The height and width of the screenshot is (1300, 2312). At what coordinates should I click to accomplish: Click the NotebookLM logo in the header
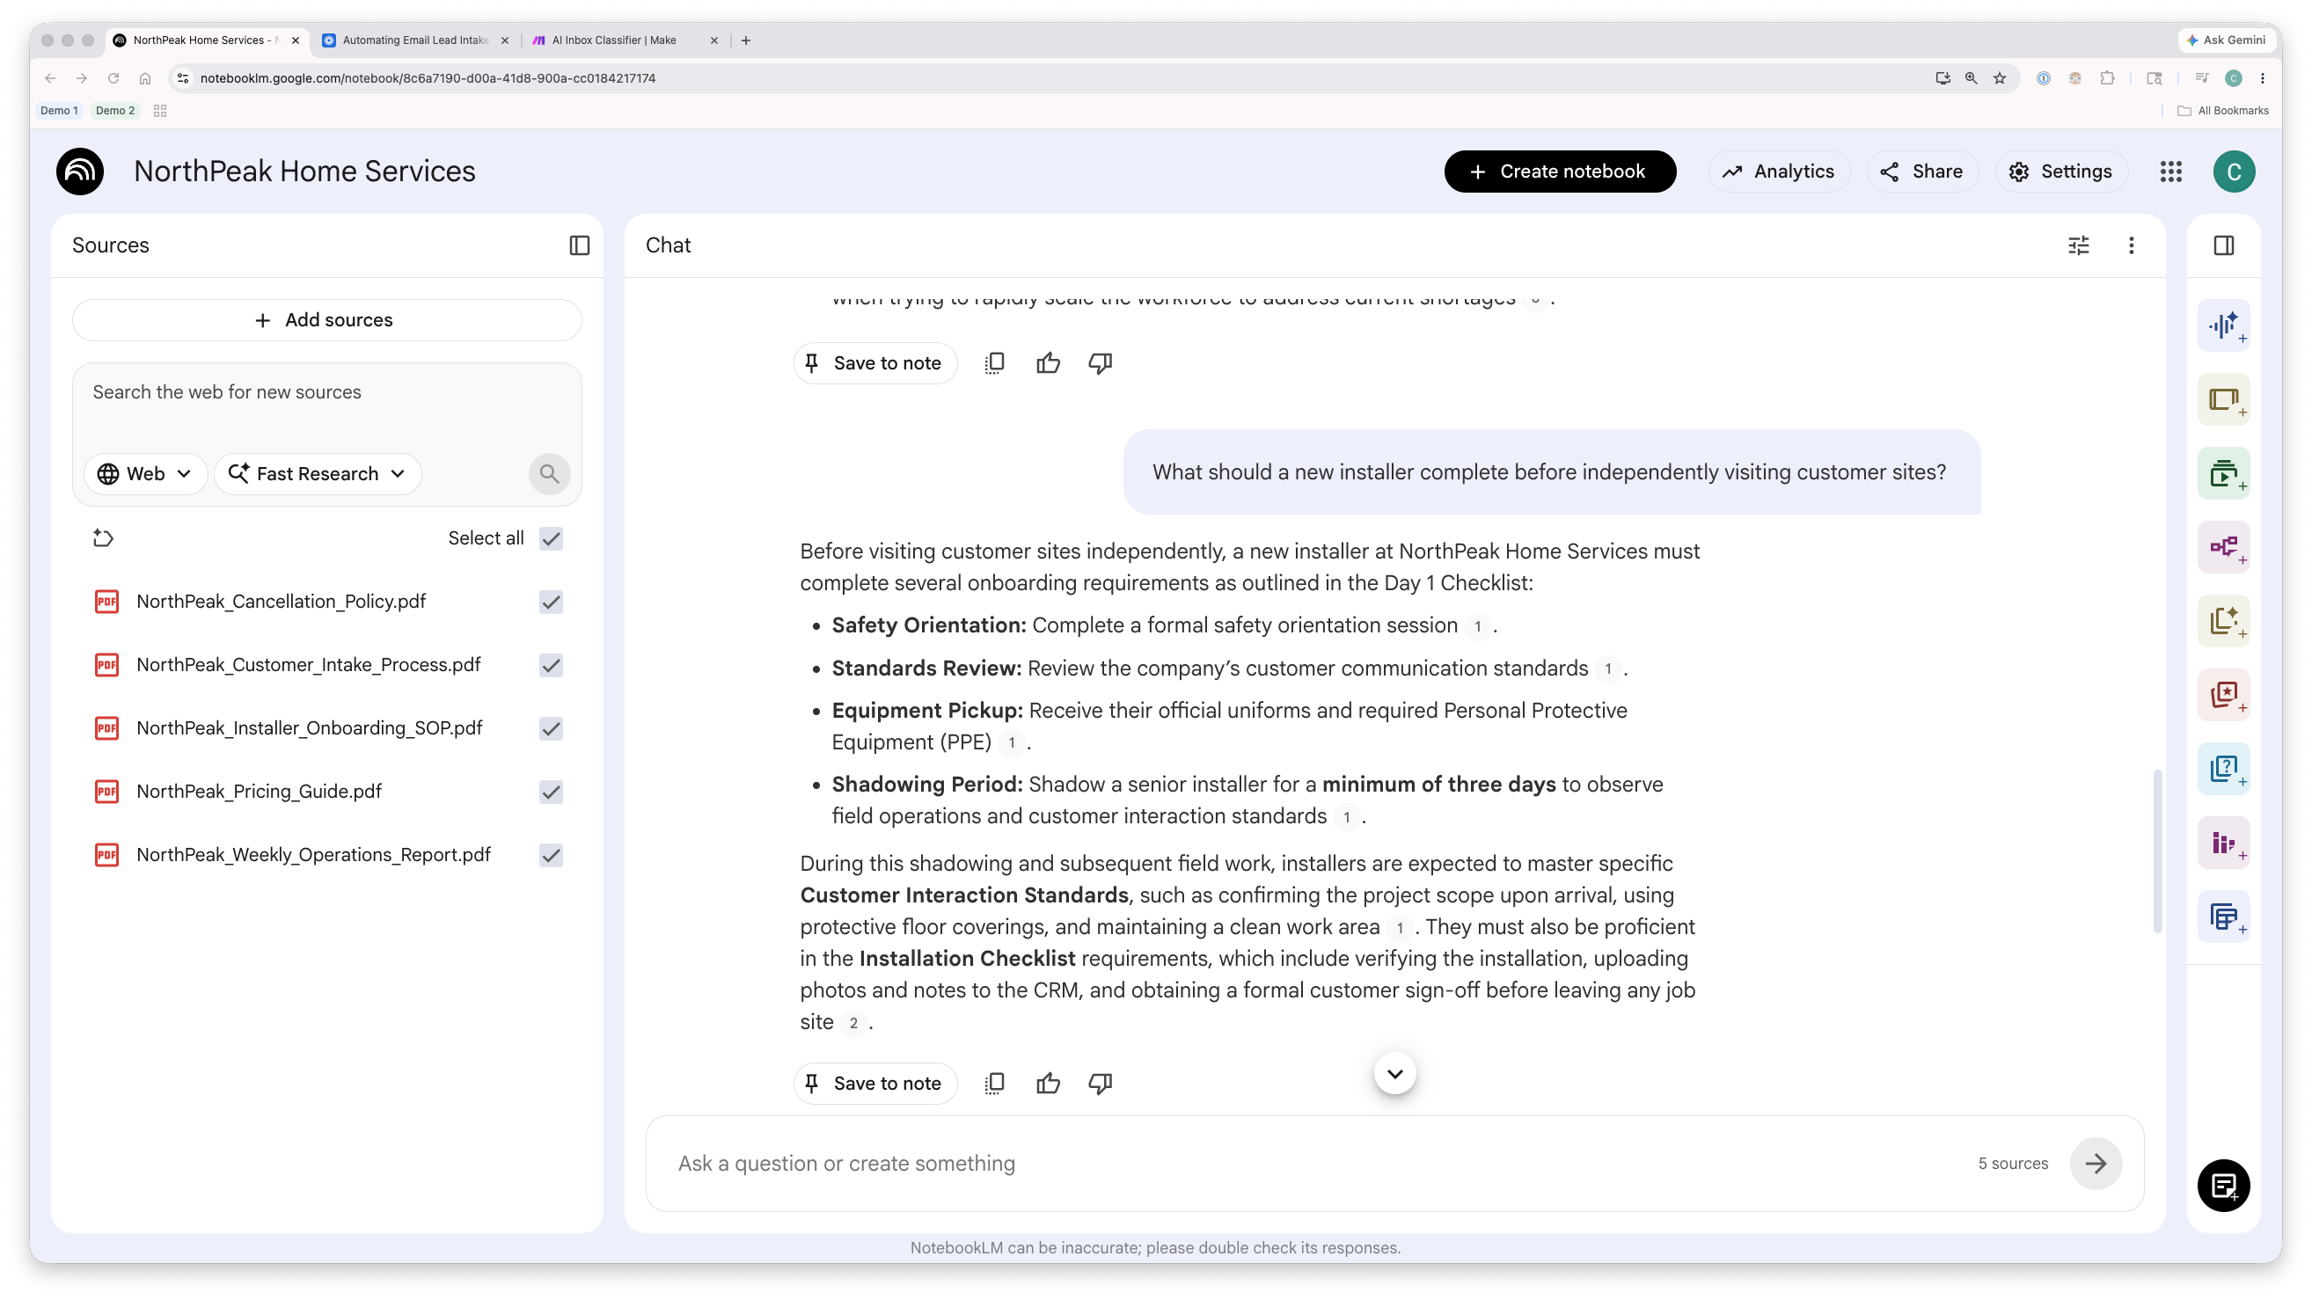click(80, 172)
